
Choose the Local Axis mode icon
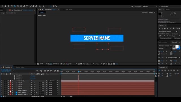point(51,6)
